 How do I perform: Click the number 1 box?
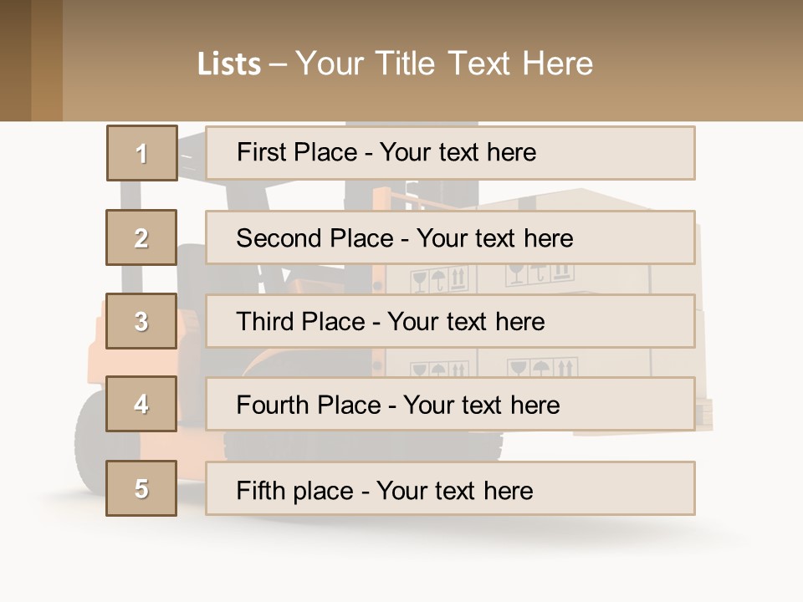(x=142, y=153)
